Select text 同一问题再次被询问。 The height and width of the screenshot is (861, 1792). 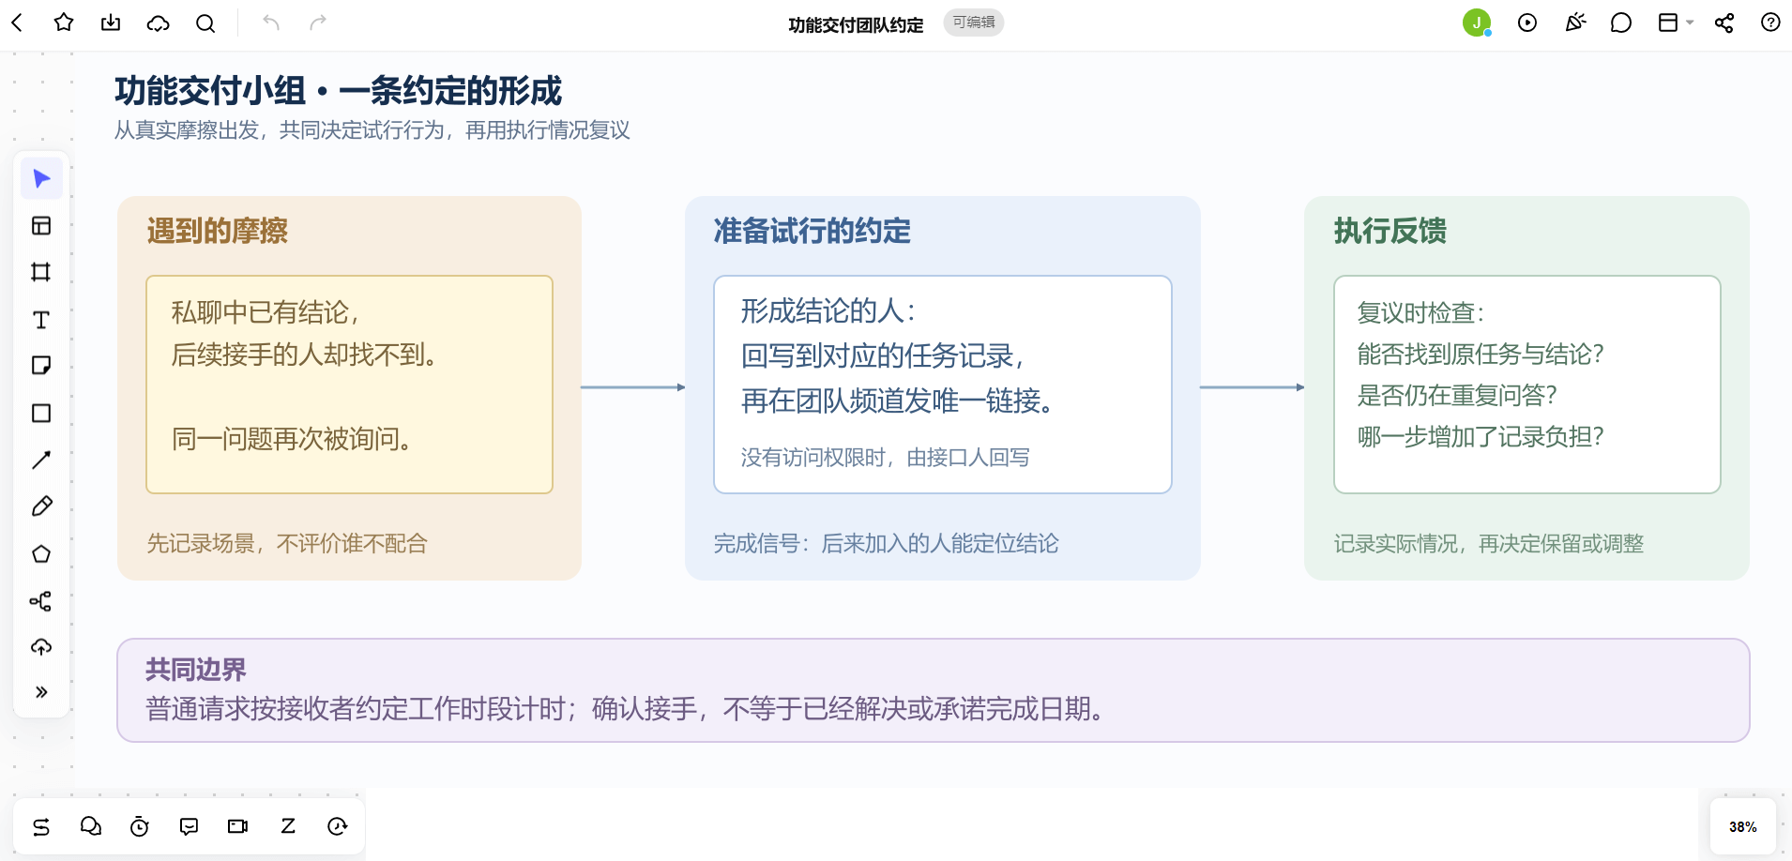tap(293, 438)
